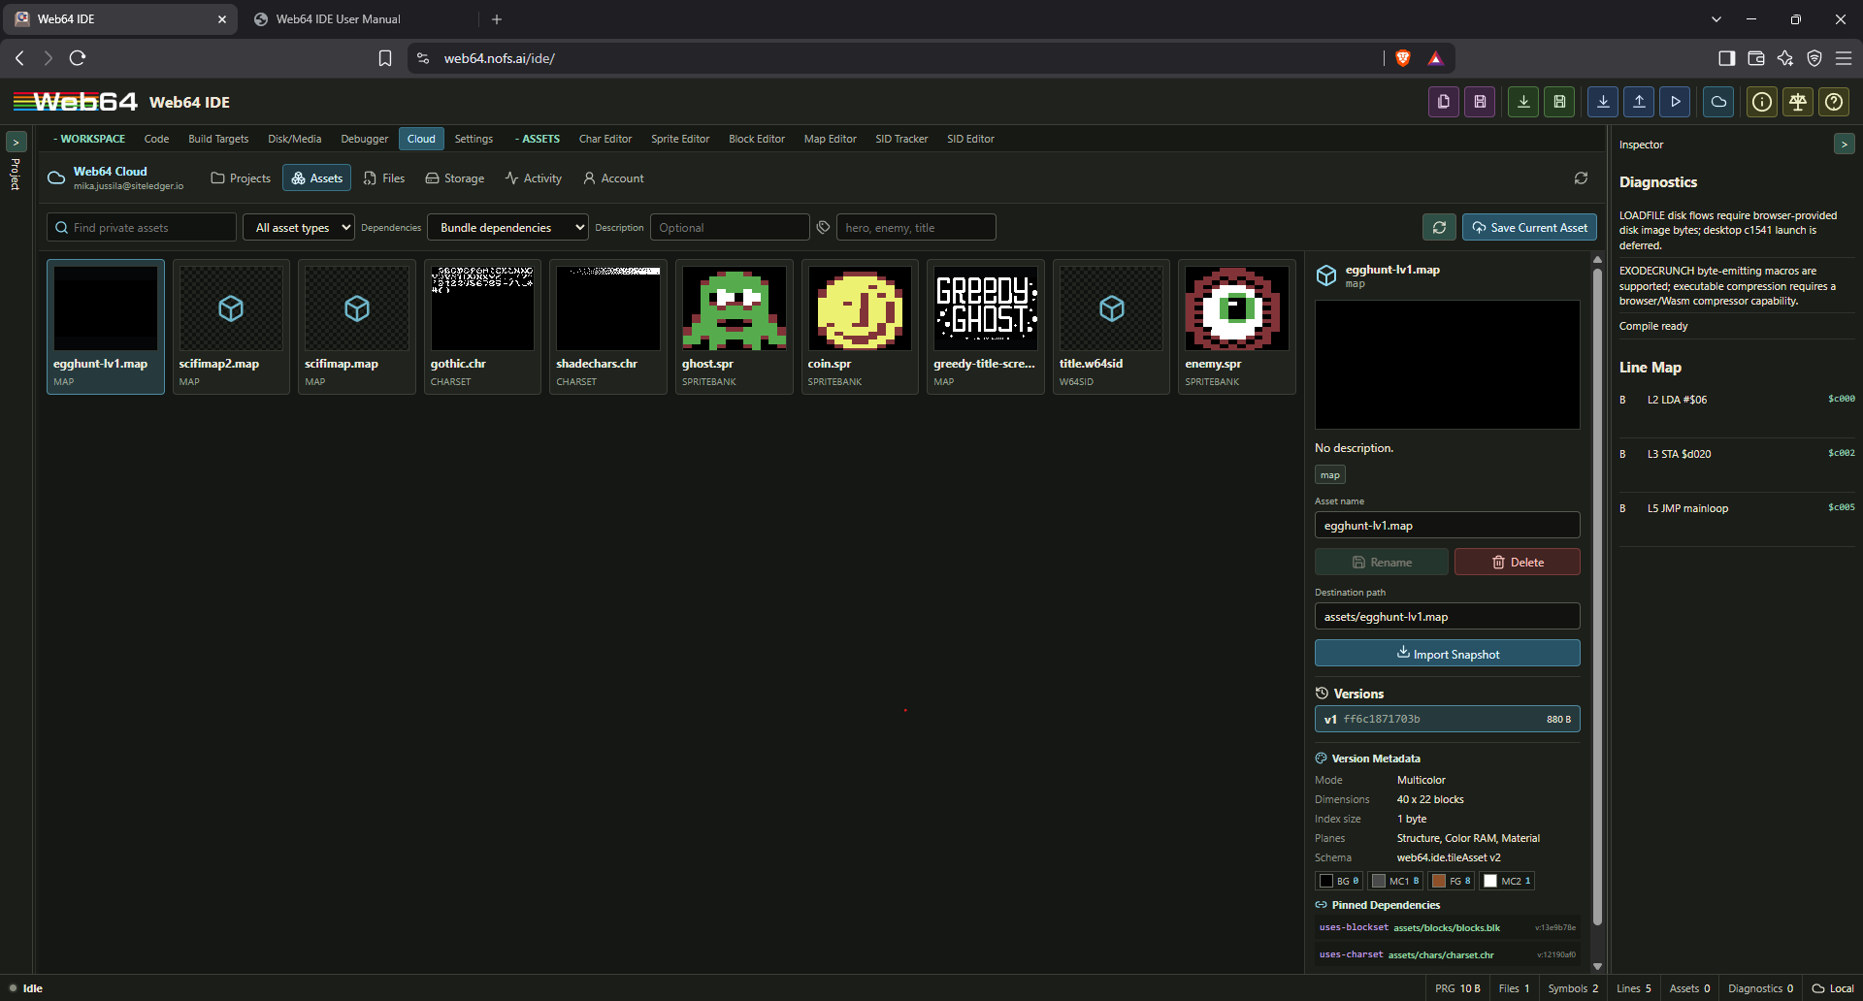Switch to cloud Projects section

pos(241,178)
